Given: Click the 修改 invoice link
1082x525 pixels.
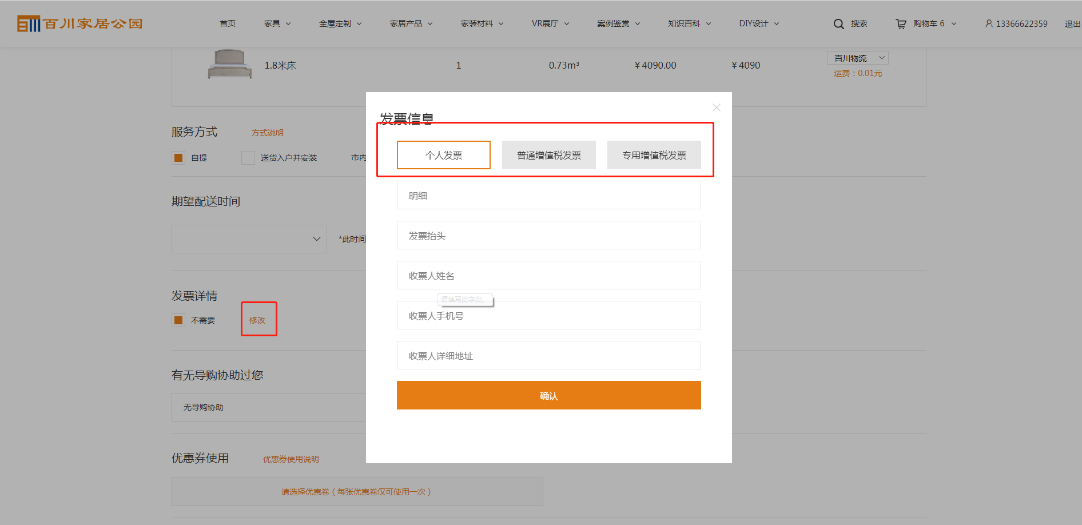Looking at the screenshot, I should (257, 320).
